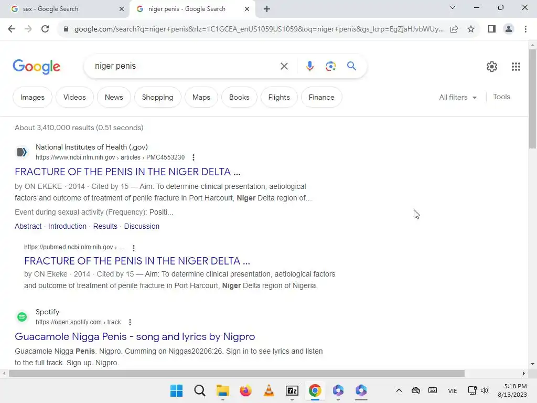Viewport: 537px width, 403px height.
Task: Open options for pubmed result
Action: (x=134, y=248)
